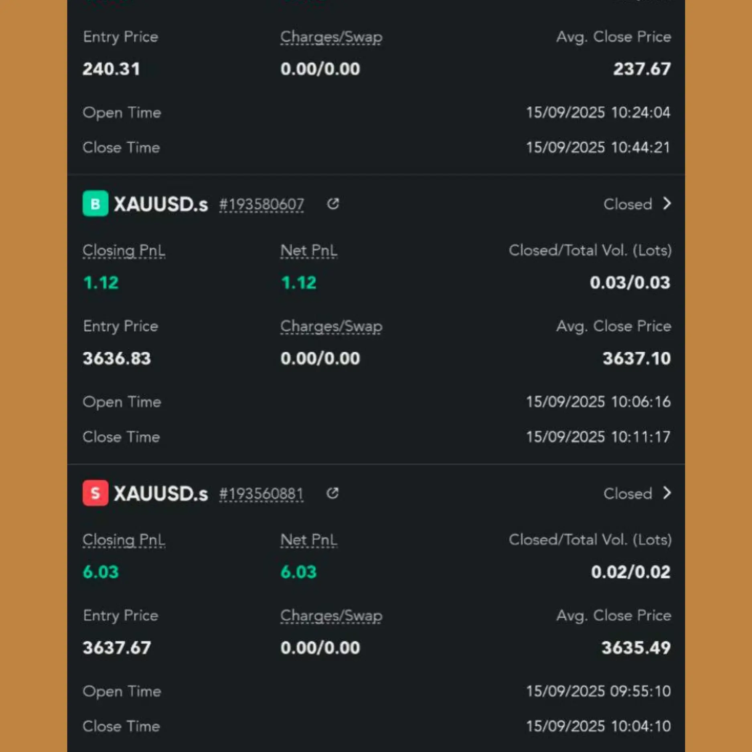Select XAUUSD.s symbol name of the sell trade
The width and height of the screenshot is (752, 752).
pos(161,494)
